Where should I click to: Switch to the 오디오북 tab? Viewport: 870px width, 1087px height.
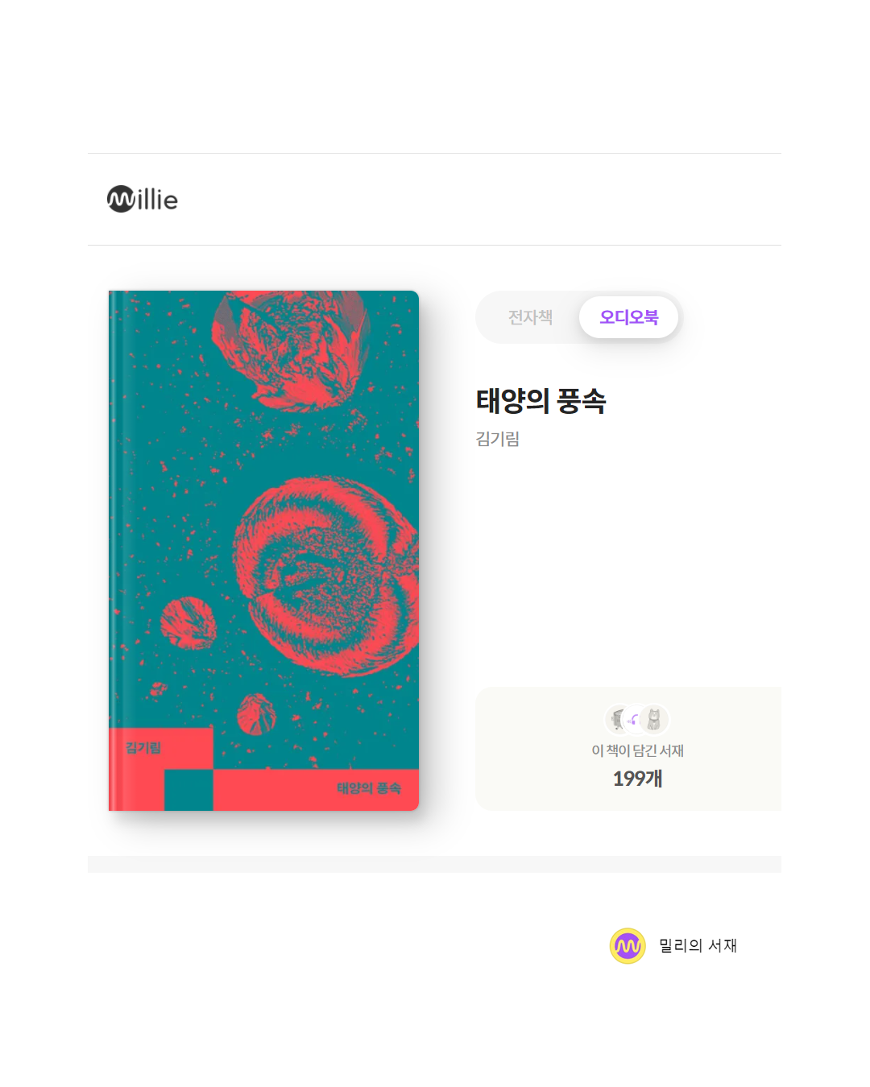point(629,317)
